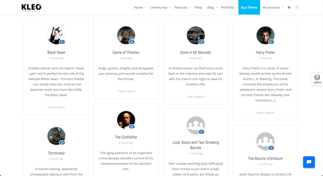Open the Game of Thrones title link
323x176 pixels.
pos(126,52)
